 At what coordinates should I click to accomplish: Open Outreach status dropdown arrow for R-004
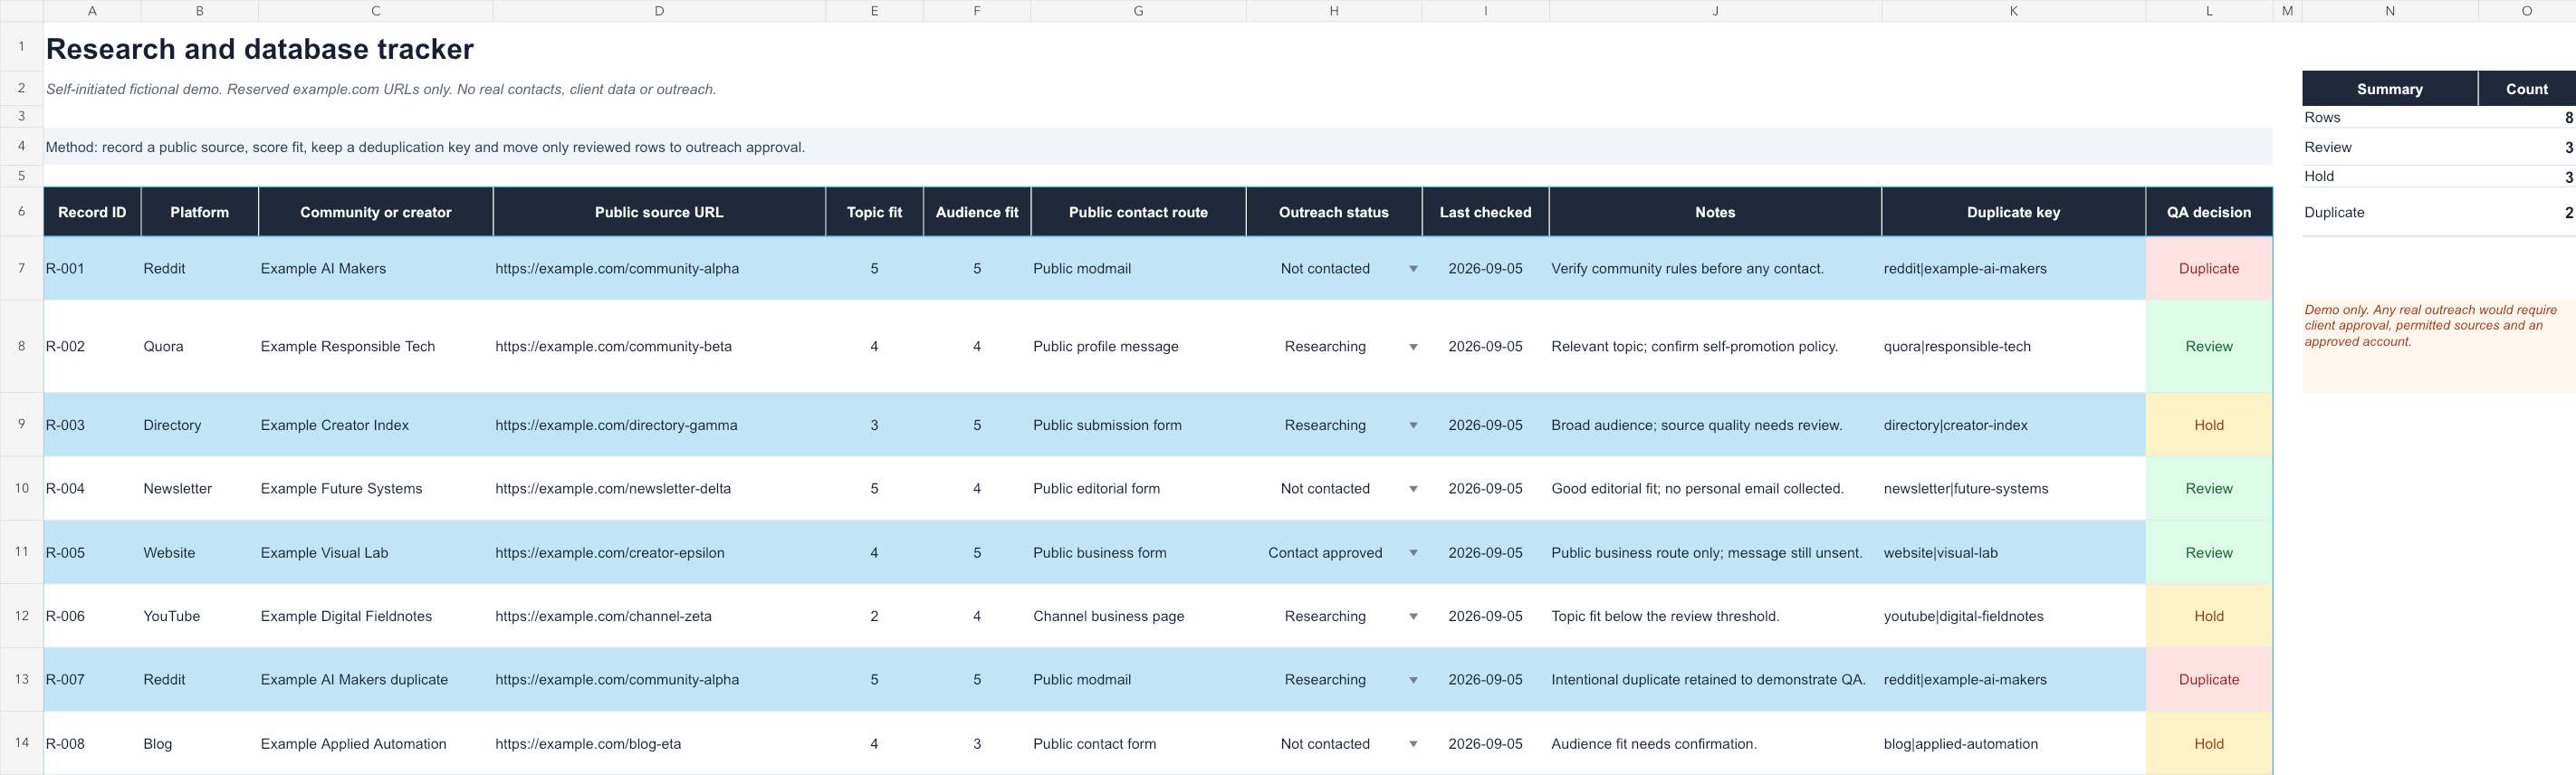click(1413, 489)
